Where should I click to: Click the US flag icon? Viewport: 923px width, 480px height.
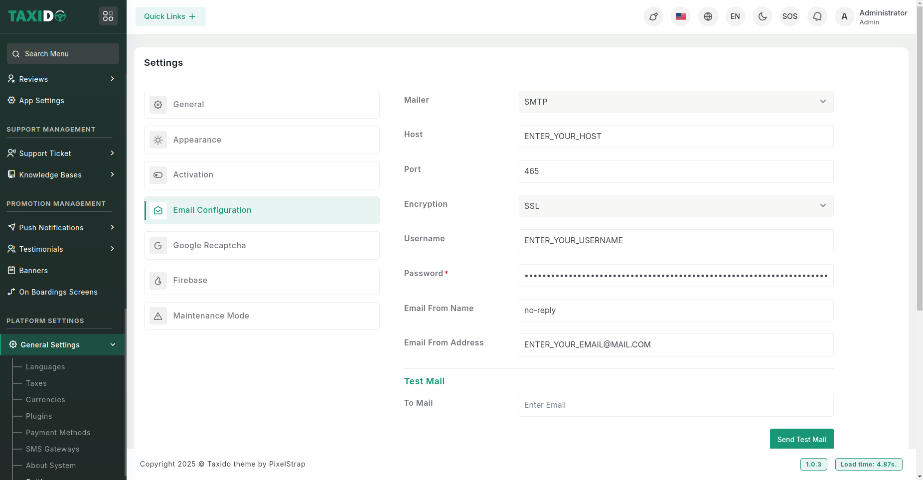click(681, 16)
